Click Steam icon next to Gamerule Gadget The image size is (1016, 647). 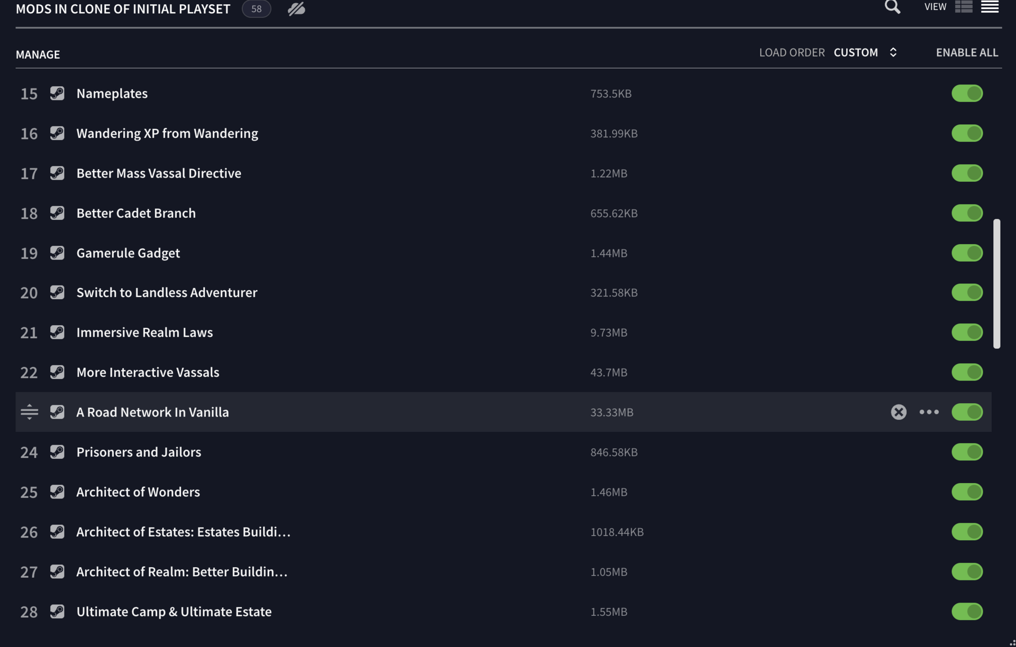[57, 253]
